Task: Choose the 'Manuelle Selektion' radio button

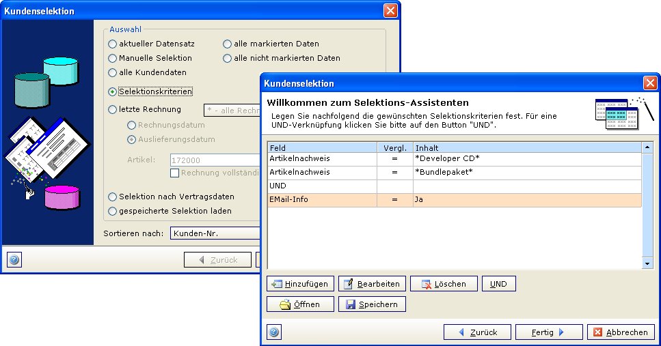Action: pyautogui.click(x=113, y=58)
